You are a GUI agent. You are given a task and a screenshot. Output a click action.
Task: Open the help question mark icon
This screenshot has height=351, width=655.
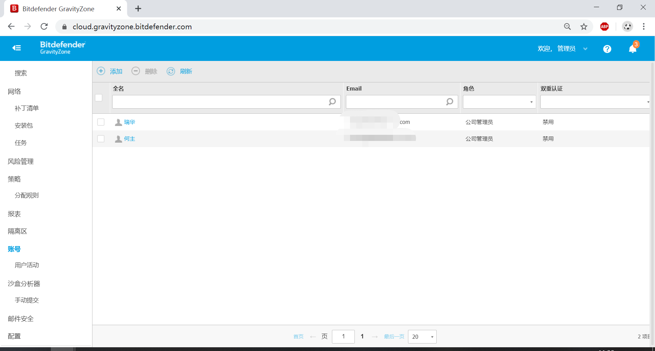[x=607, y=49]
